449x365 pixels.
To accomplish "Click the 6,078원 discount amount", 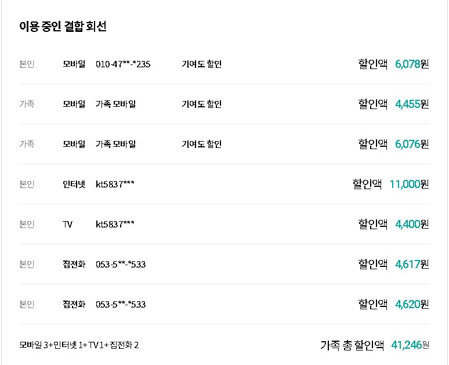I will (411, 64).
